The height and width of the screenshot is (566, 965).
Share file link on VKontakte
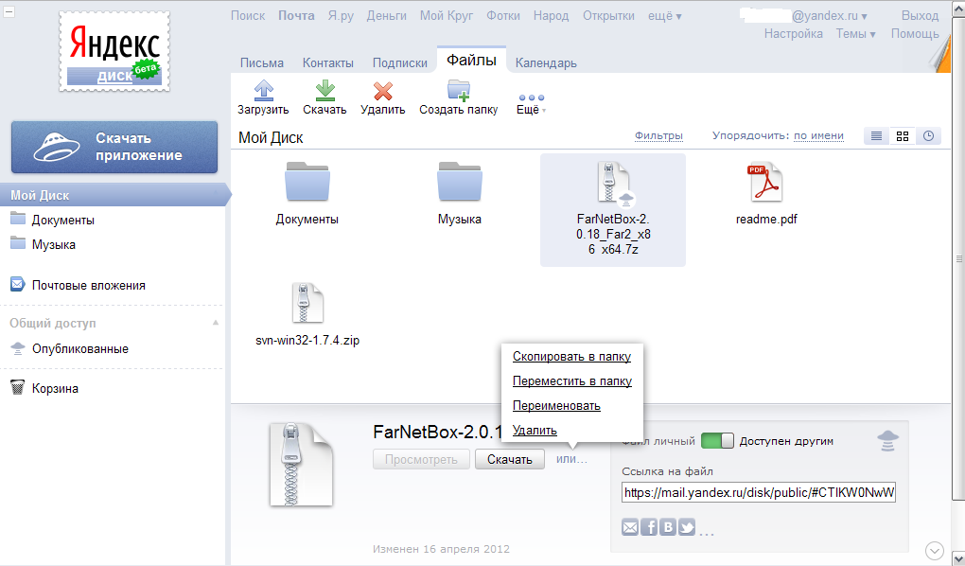(668, 527)
